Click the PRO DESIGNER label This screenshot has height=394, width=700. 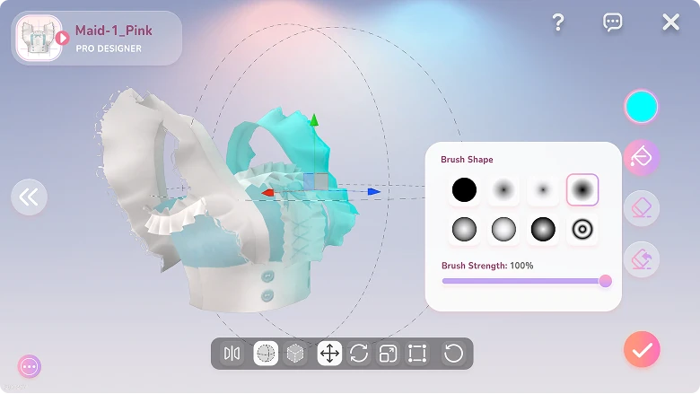[x=109, y=48]
